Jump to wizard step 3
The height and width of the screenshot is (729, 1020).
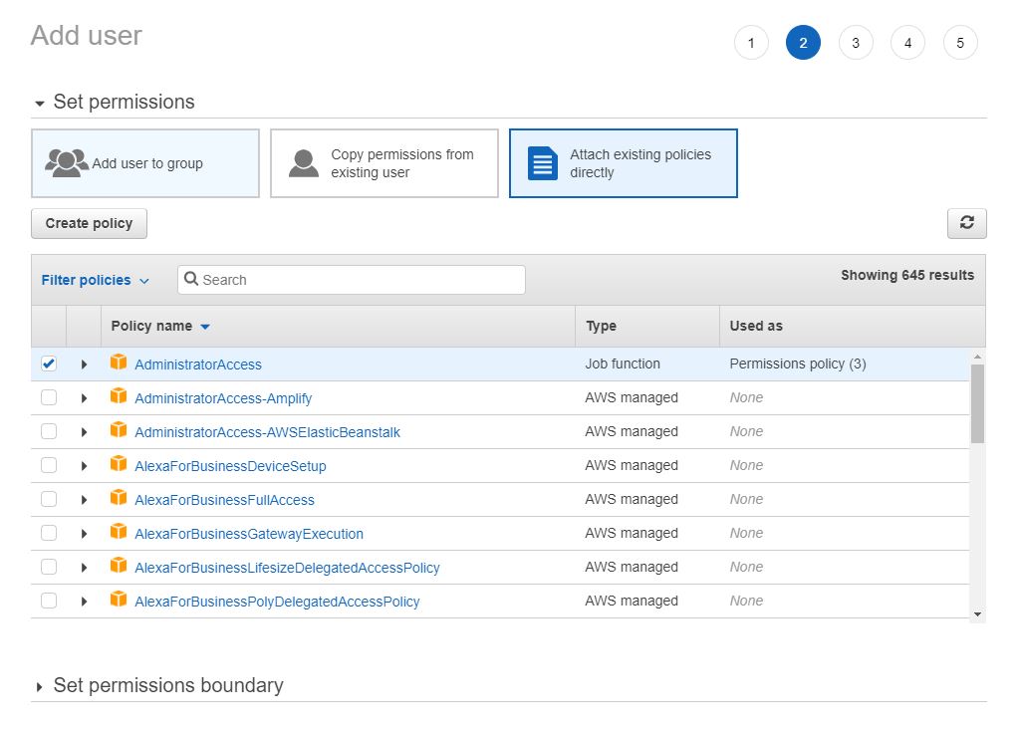click(856, 42)
